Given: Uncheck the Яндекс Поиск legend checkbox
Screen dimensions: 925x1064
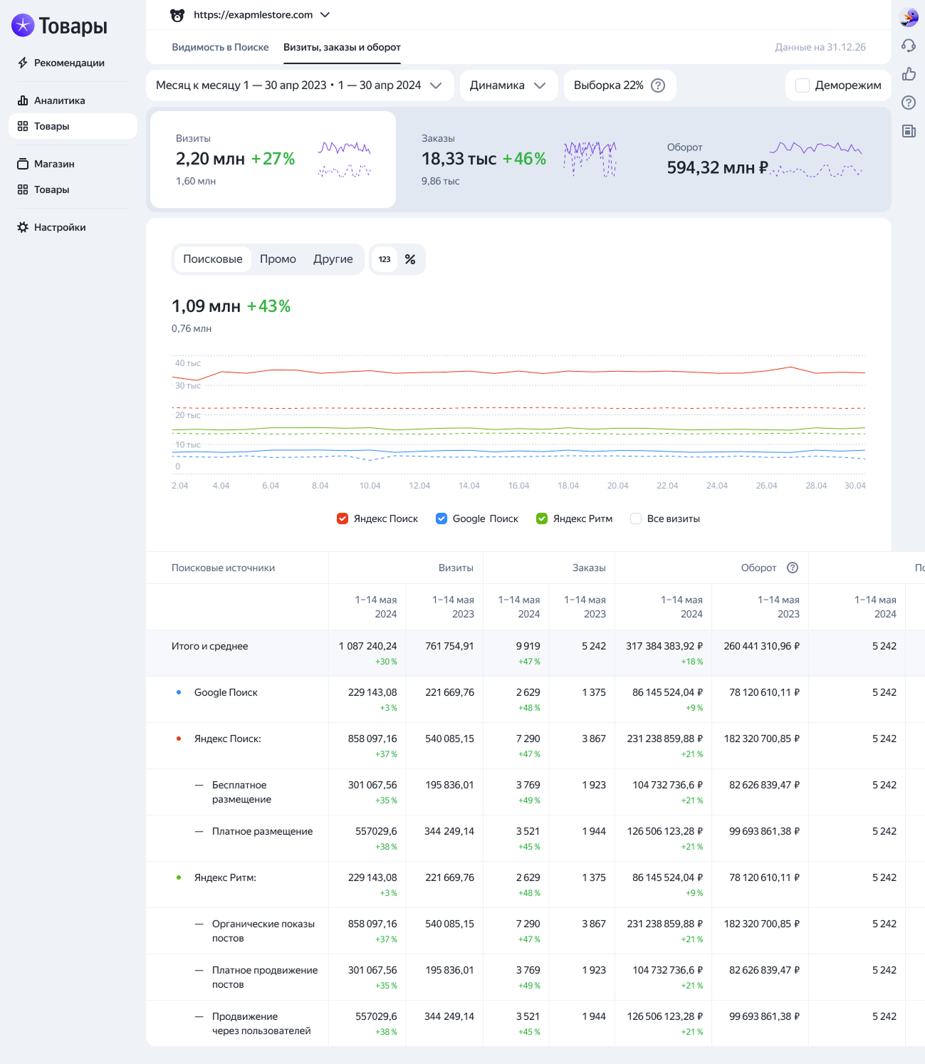Looking at the screenshot, I should (x=343, y=518).
